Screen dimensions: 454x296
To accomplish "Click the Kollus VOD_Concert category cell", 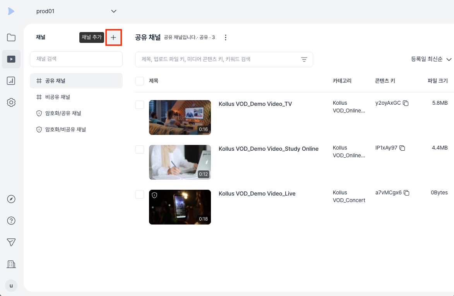I will pyautogui.click(x=349, y=197).
